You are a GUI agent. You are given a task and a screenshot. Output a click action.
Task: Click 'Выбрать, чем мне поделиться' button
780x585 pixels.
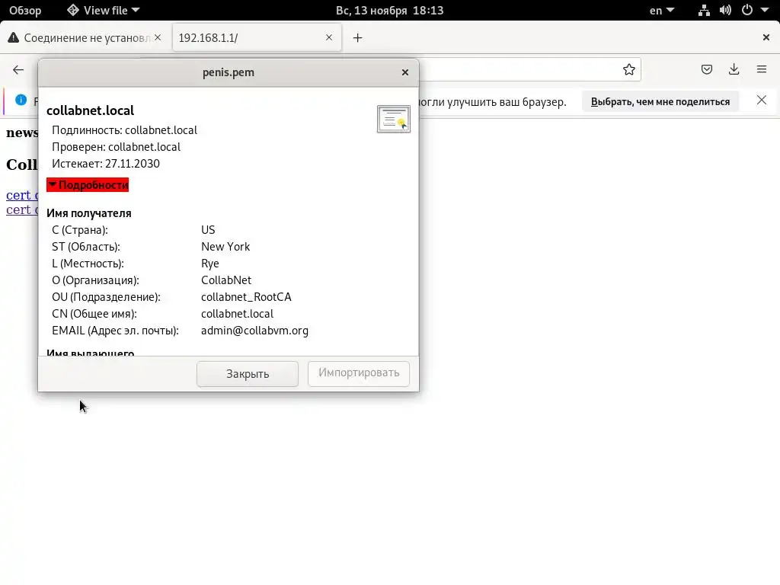click(x=660, y=101)
